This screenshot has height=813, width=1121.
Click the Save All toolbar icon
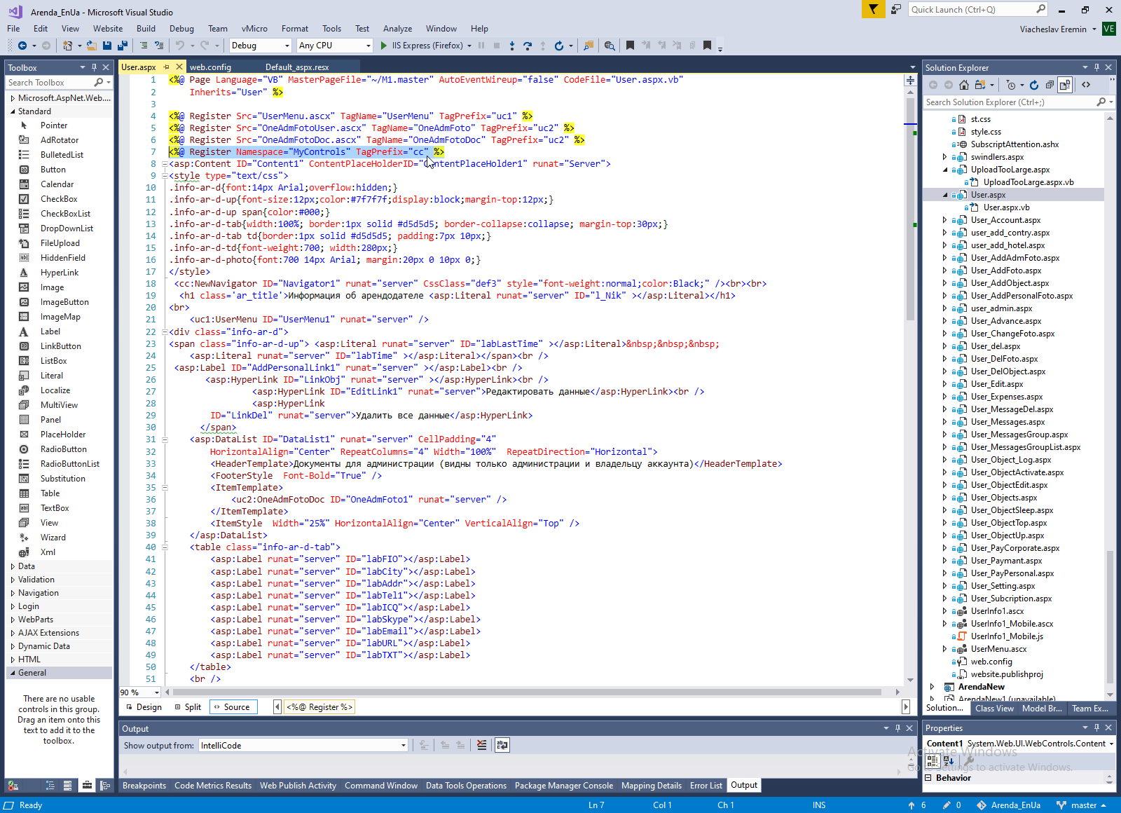pos(123,46)
